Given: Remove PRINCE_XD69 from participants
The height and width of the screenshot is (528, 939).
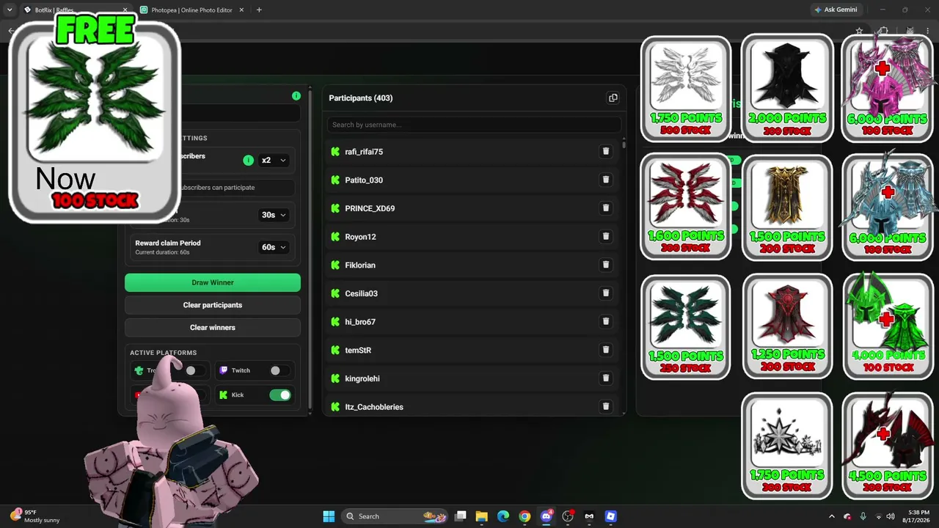Looking at the screenshot, I should (x=606, y=208).
